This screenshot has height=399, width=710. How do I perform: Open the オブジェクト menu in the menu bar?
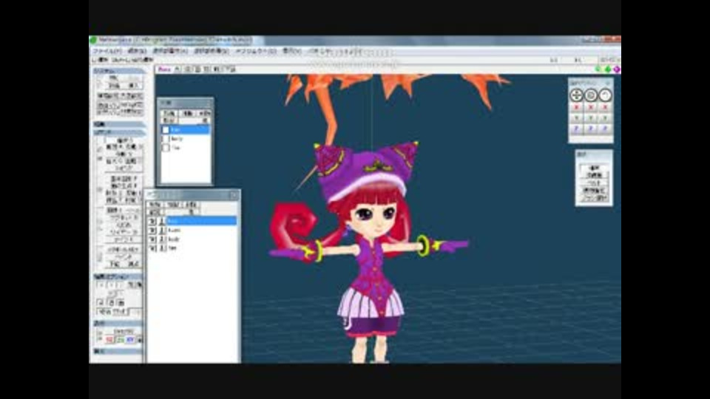pyautogui.click(x=255, y=51)
